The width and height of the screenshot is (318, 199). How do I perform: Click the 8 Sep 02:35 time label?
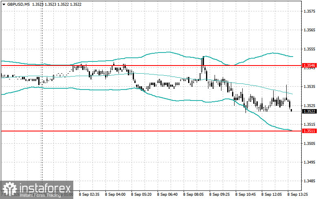tap(89, 195)
